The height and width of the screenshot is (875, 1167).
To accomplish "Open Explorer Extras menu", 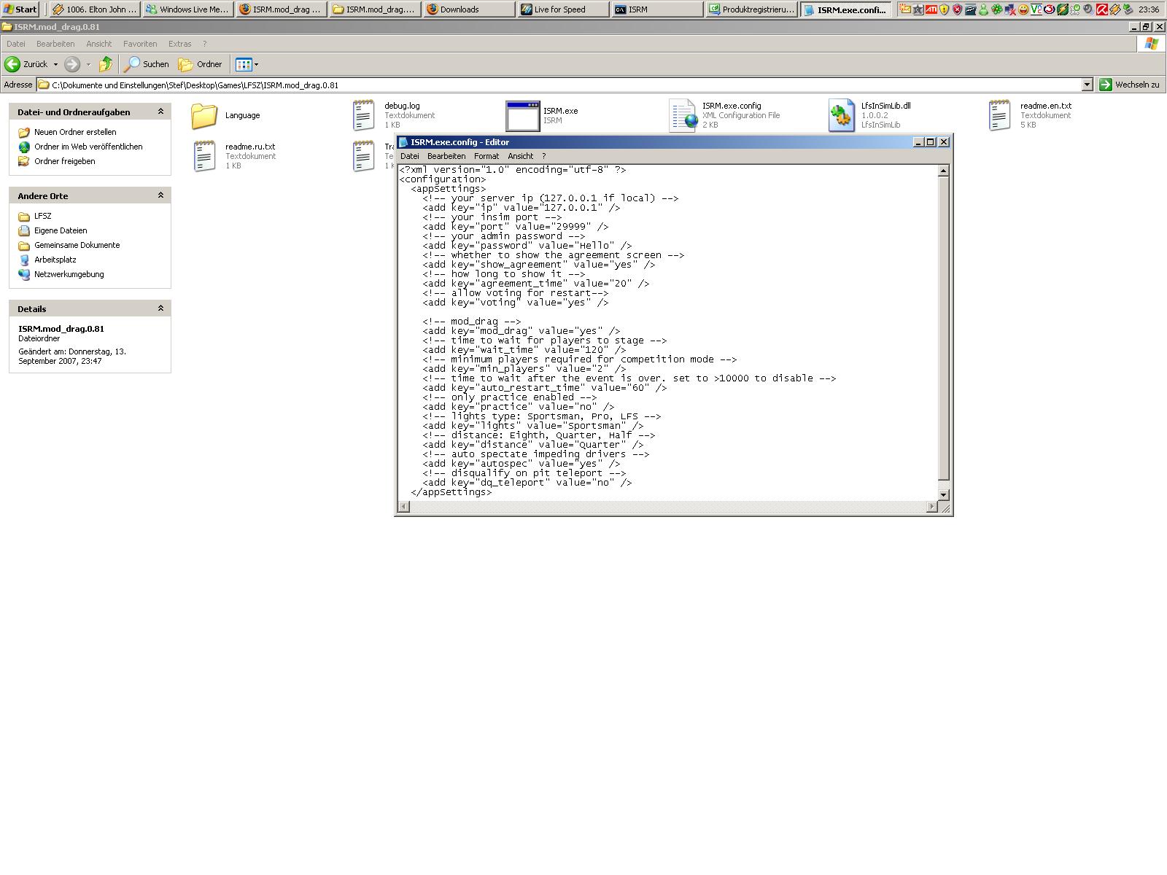I will (x=179, y=44).
